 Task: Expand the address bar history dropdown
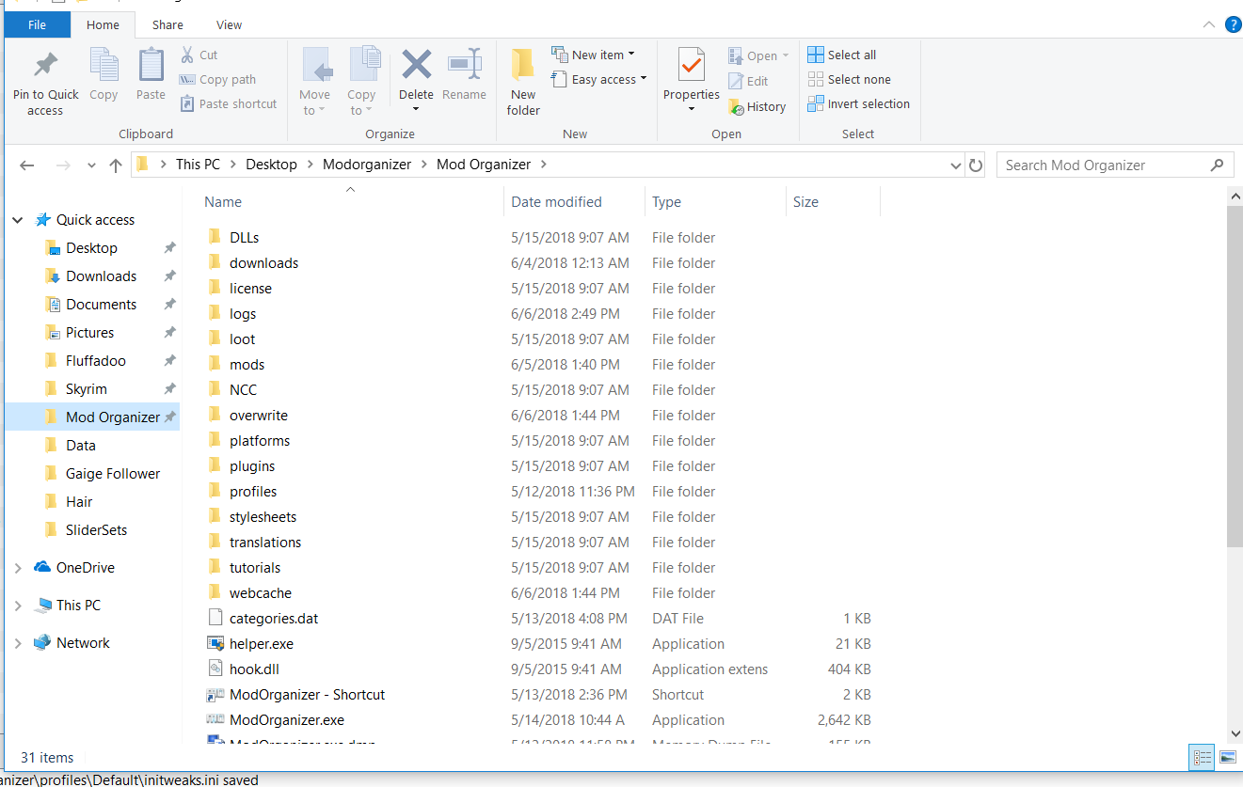point(956,165)
